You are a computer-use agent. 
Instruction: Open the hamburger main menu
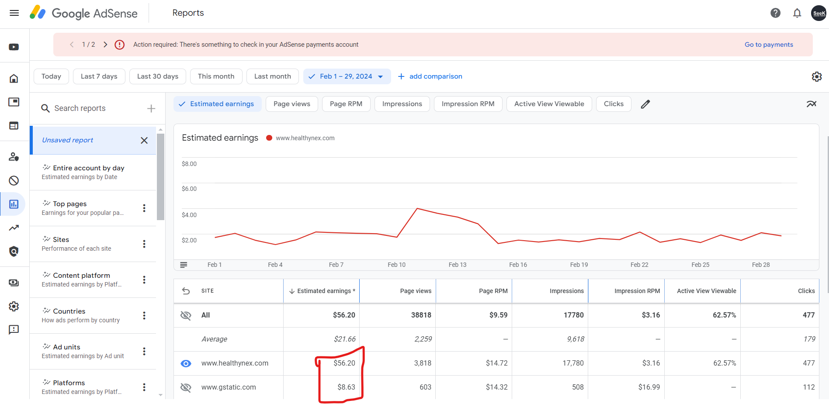point(14,13)
